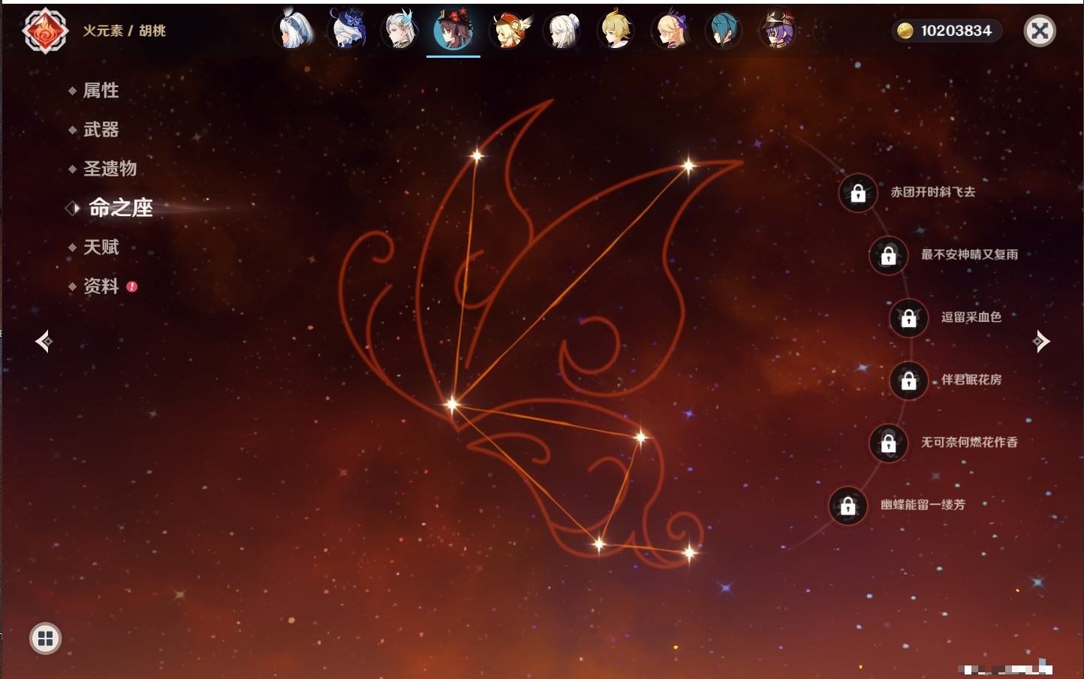Go to the previous character with left arrow

coord(44,341)
